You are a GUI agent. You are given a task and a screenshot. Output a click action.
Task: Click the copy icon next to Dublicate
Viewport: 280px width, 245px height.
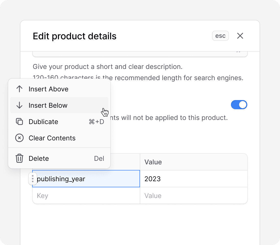coord(19,121)
